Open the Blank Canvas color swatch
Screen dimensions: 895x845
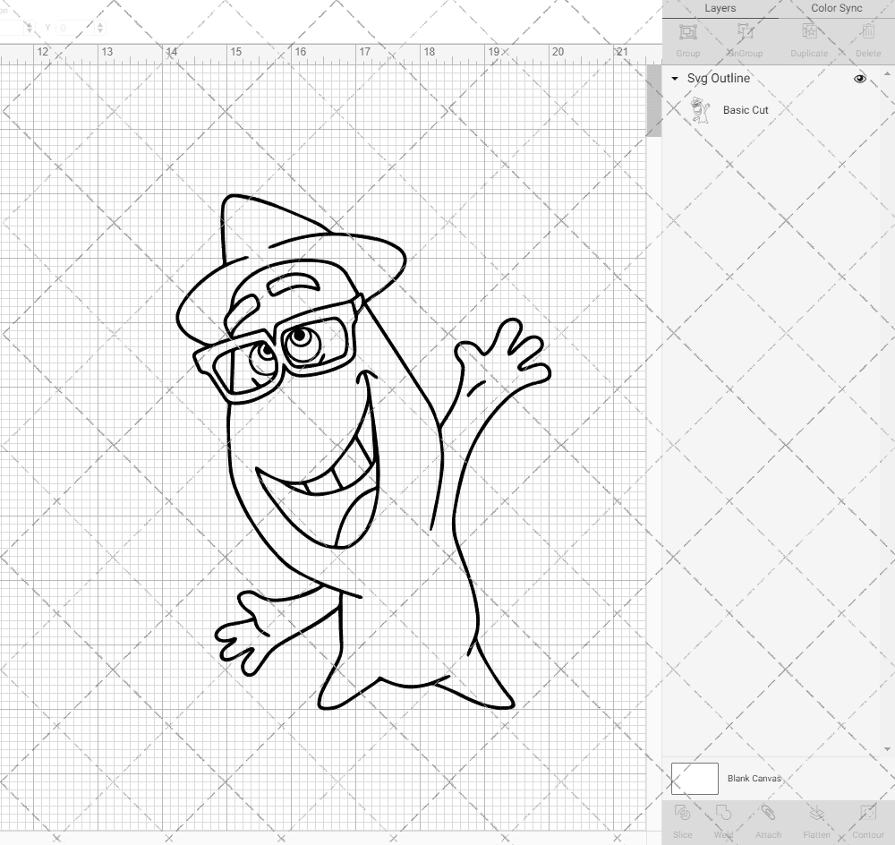[694, 778]
